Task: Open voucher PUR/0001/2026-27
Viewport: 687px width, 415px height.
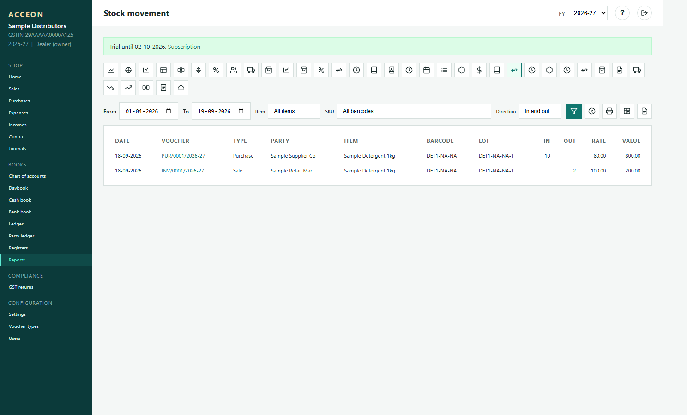Action: click(183, 156)
